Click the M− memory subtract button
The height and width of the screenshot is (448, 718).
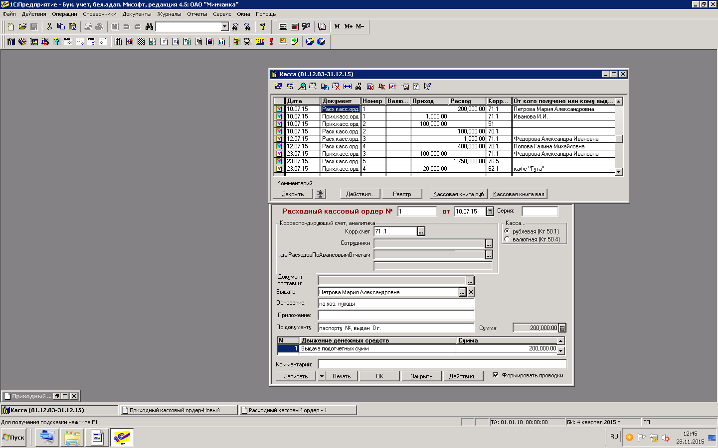(x=360, y=26)
